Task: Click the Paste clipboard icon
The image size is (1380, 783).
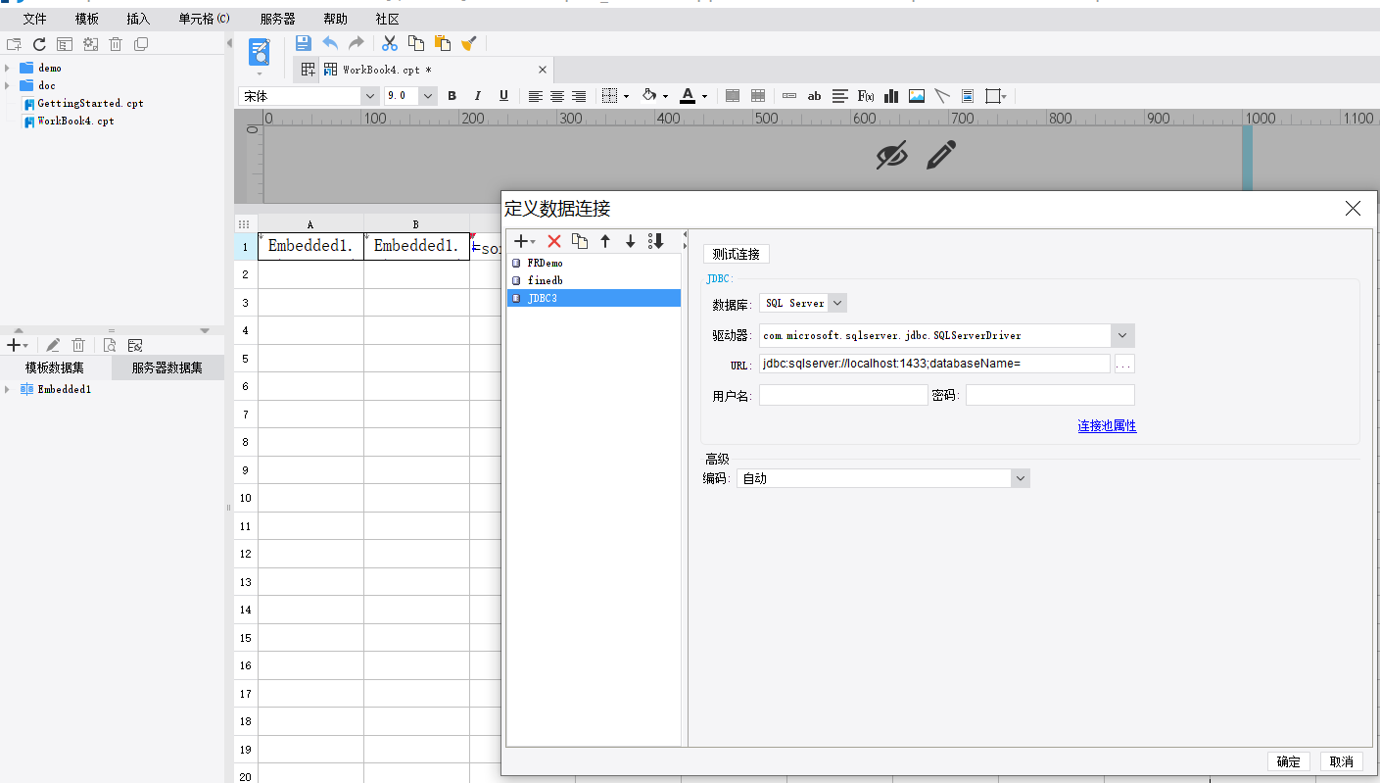Action: [x=443, y=43]
